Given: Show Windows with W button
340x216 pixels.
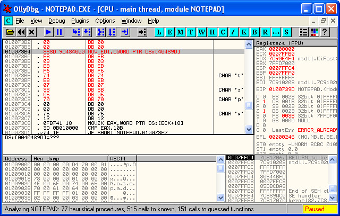Looking at the screenshot, I should [x=201, y=32].
